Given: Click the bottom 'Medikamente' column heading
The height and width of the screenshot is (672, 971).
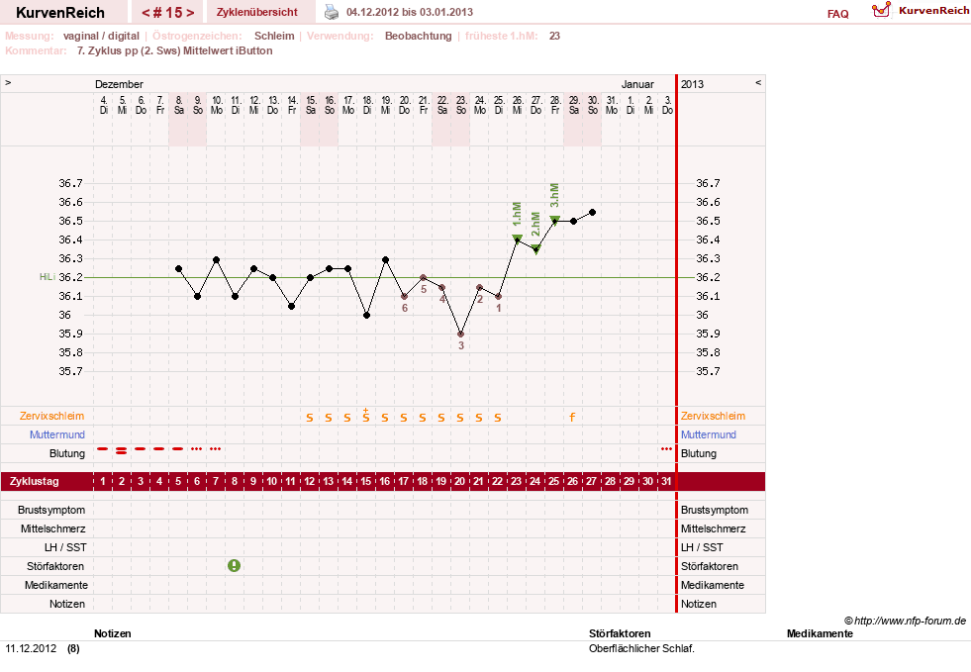Looking at the screenshot, I should (820, 633).
